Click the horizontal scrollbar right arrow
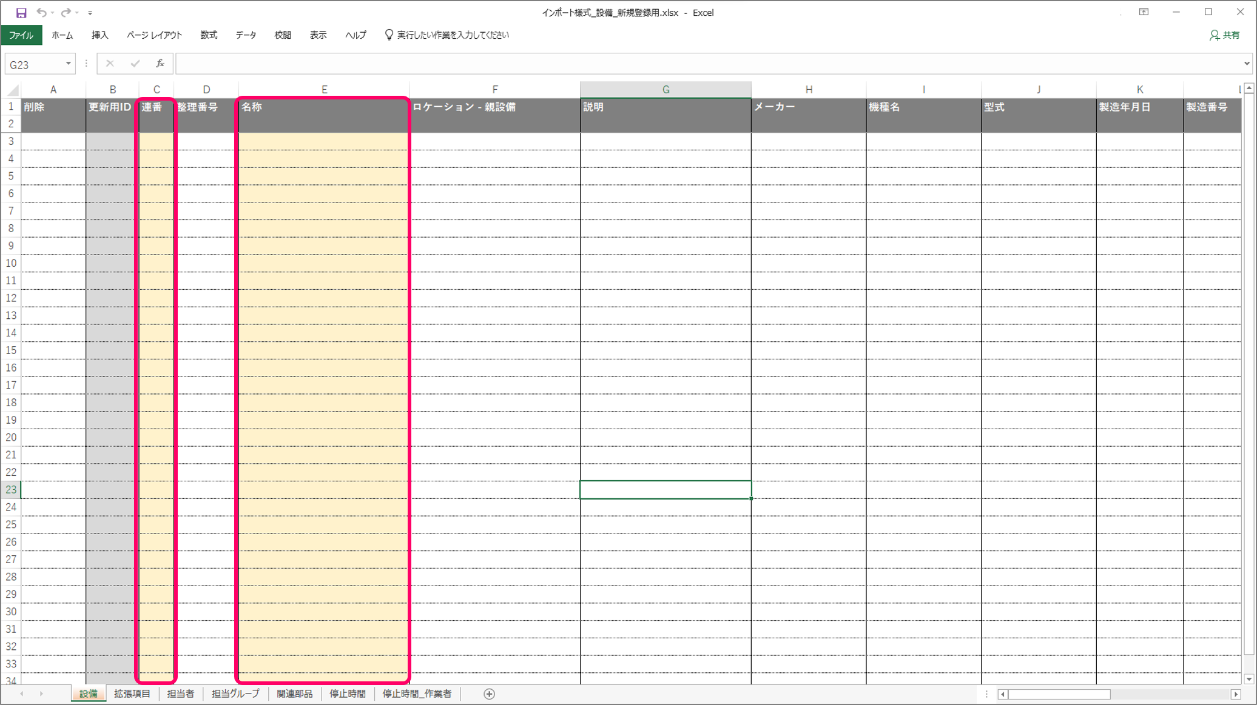Image resolution: width=1257 pixels, height=705 pixels. tap(1236, 694)
